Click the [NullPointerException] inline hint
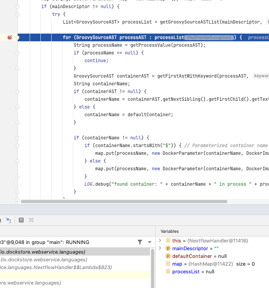Screen dimensions: 269x288 coord(209,37)
